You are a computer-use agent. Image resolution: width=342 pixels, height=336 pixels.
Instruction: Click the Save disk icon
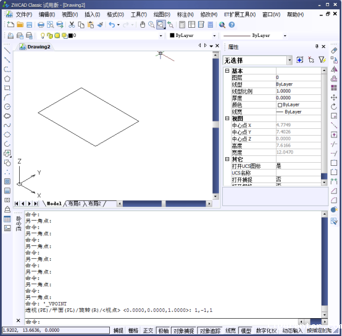tap(29, 25)
